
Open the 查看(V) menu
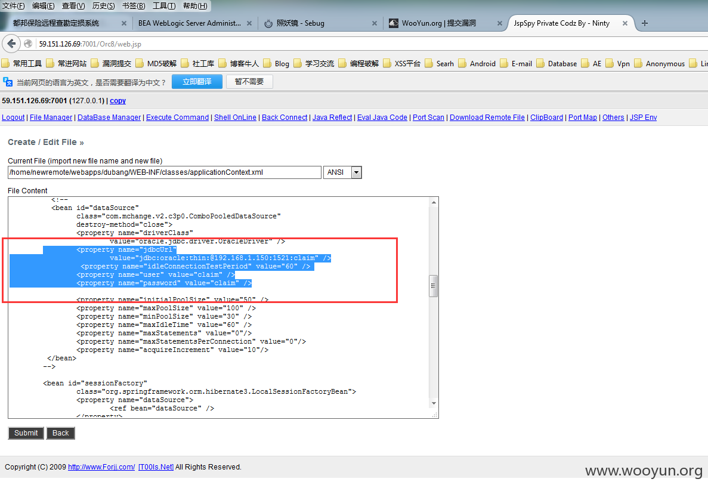pyautogui.click(x=73, y=6)
